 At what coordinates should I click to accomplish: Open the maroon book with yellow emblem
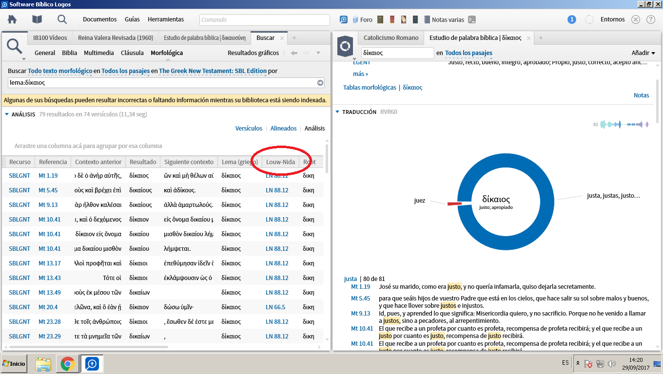[x=404, y=19]
